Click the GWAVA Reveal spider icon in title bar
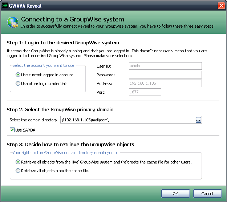Viewport: 227px width, 202px height. click(4, 6)
